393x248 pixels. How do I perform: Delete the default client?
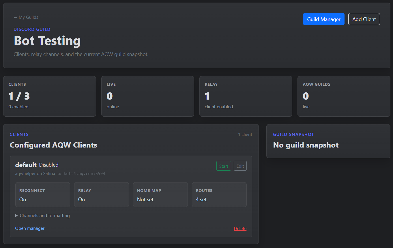coord(240,229)
